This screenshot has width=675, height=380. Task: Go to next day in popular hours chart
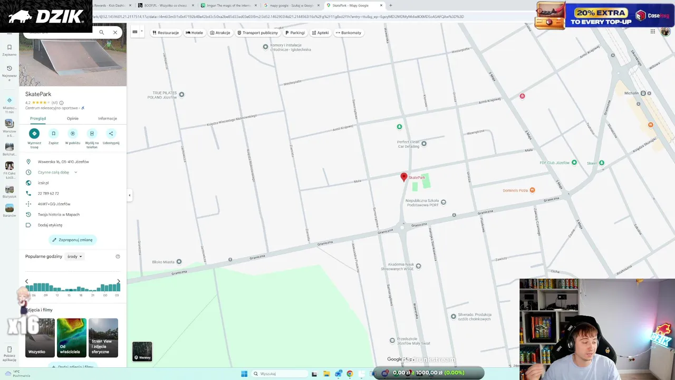pos(119,281)
